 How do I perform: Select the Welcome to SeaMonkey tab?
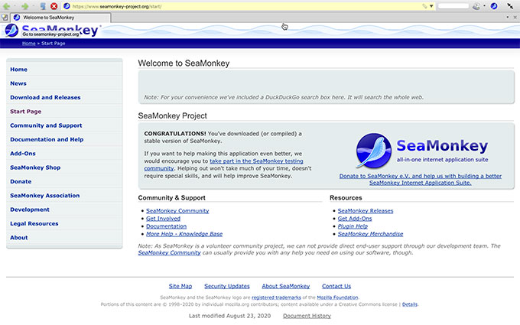click(60, 18)
